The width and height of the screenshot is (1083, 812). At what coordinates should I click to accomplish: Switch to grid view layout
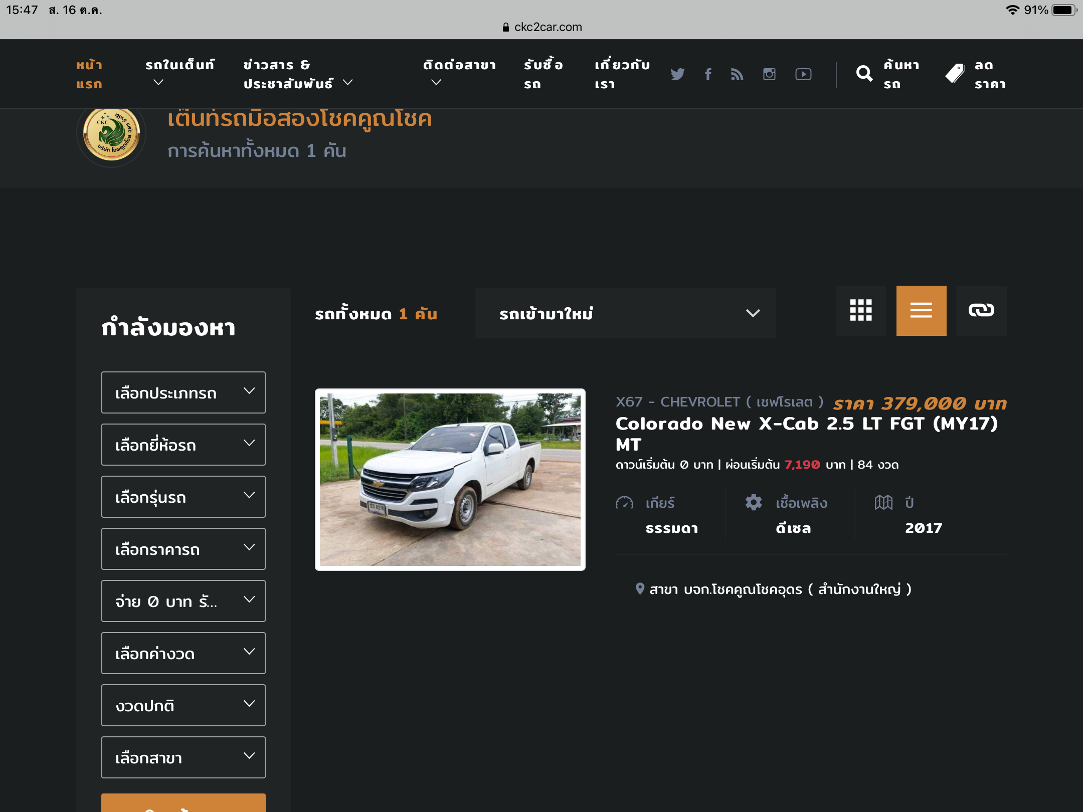[x=861, y=311]
